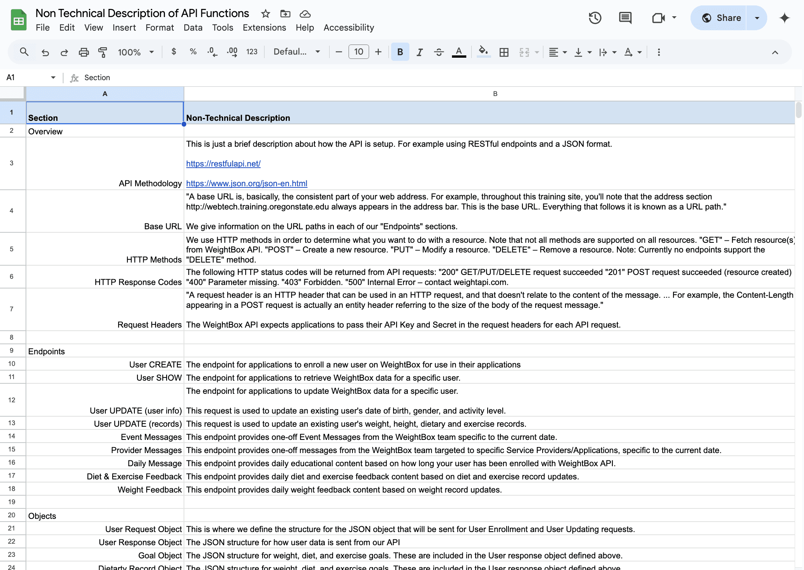
Task: Toggle strikethrough formatting
Action: [439, 52]
